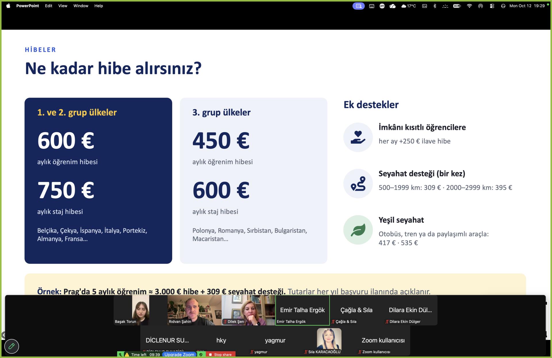Open the Wi-Fi status menu
This screenshot has width=552, height=358.
point(469,6)
